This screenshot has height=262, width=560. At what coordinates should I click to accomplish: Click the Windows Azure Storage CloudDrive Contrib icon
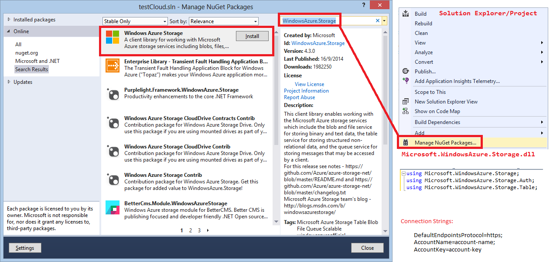113,151
